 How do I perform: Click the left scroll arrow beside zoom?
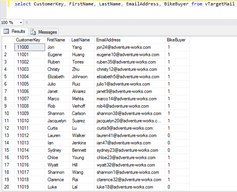tap(27, 23)
